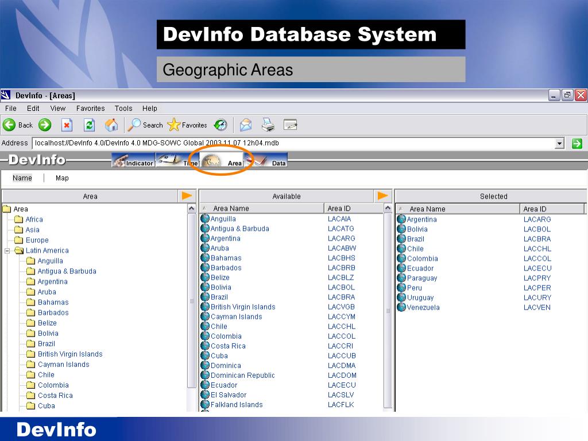Open the Help menu
This screenshot has height=441, width=588.
coord(150,109)
